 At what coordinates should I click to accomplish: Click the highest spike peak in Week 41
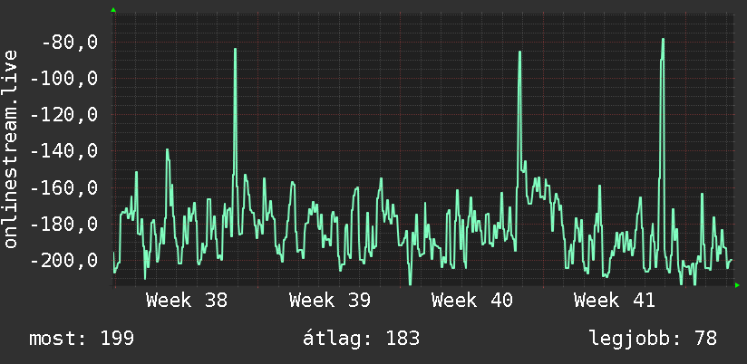tap(663, 40)
